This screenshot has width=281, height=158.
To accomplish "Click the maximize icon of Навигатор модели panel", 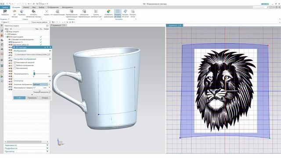I will [47, 26].
